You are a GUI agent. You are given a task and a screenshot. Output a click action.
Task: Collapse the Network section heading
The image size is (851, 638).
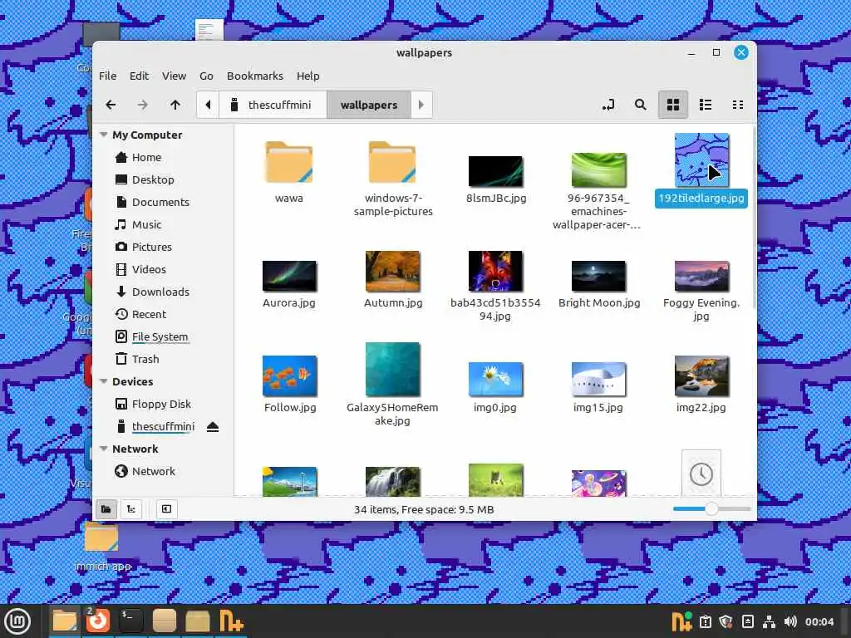(x=104, y=449)
